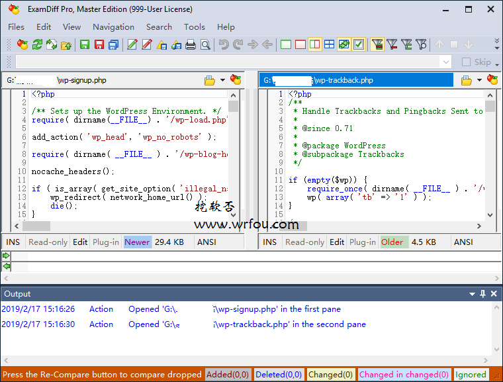This screenshot has height=382, width=503.
Task: Edit first file with green pencil icon
Action: (132, 44)
